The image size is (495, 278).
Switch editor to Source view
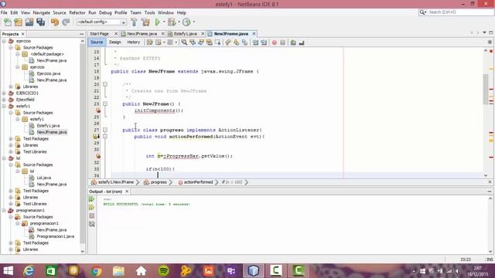[97, 42]
